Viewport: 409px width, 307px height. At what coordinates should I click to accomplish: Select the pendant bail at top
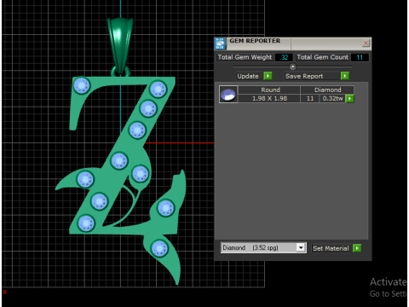[120, 45]
